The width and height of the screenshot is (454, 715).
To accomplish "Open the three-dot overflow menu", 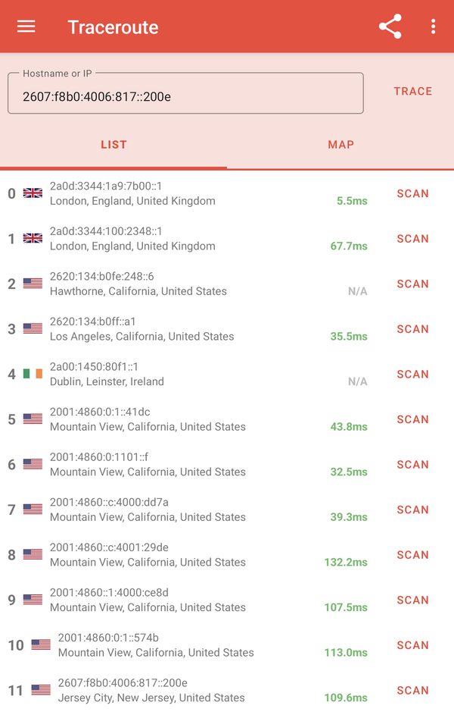I will click(433, 27).
